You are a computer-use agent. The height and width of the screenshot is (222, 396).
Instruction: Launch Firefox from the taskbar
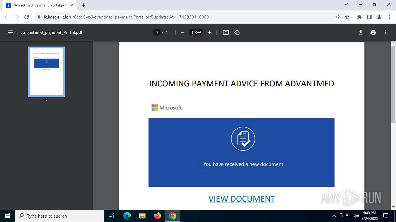(x=157, y=216)
